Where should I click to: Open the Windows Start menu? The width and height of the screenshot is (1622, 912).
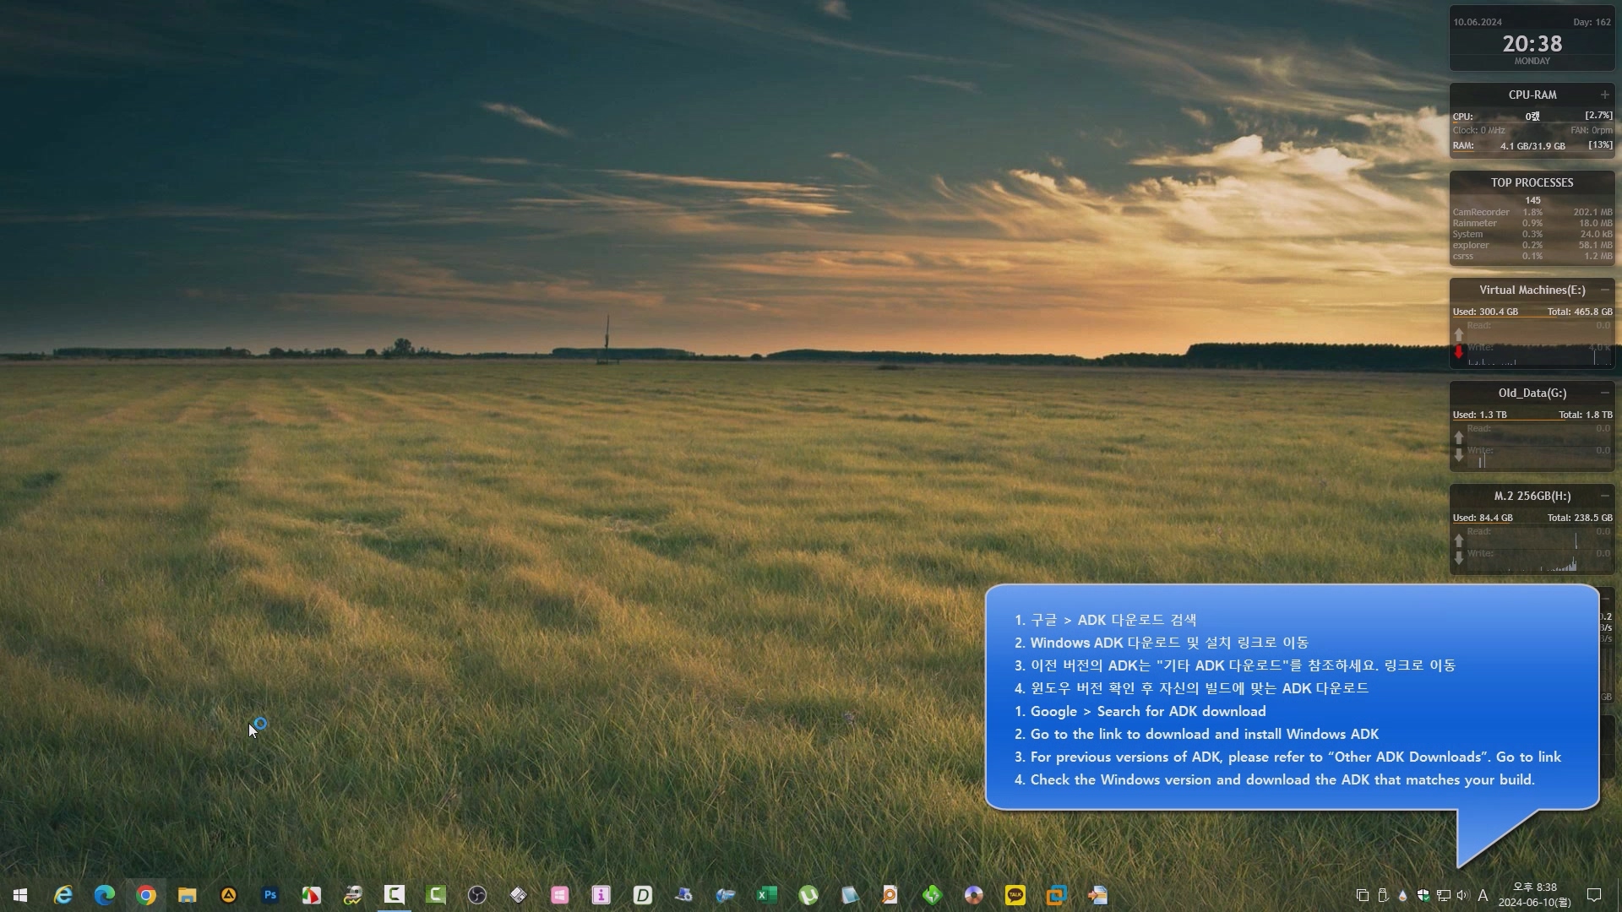tap(20, 895)
